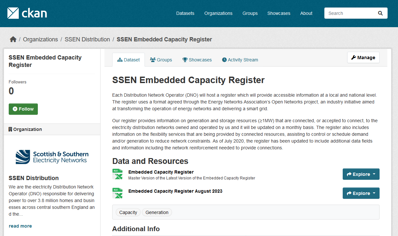Click Followers count 0
This screenshot has width=398, height=236.
pyautogui.click(x=11, y=91)
